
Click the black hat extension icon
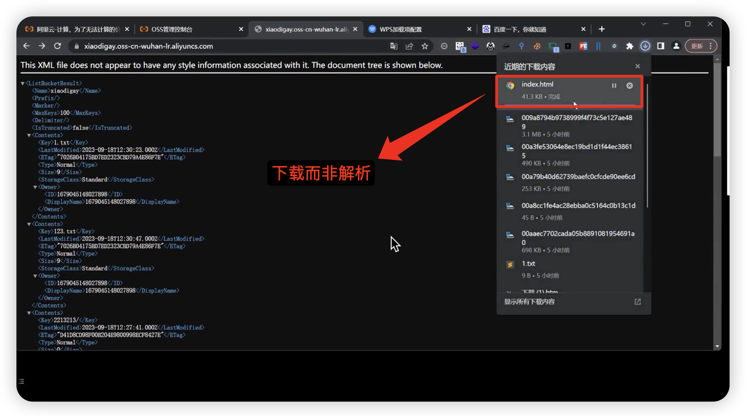[506, 46]
